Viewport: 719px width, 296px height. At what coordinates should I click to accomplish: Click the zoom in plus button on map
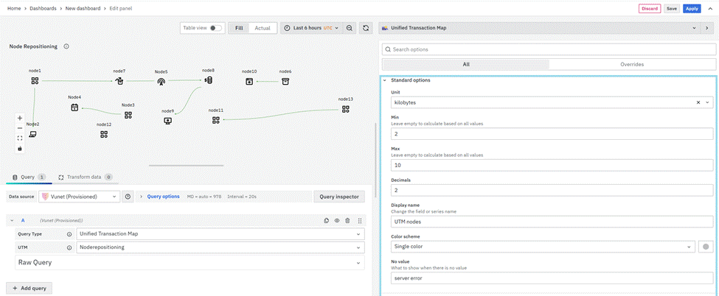(20, 118)
